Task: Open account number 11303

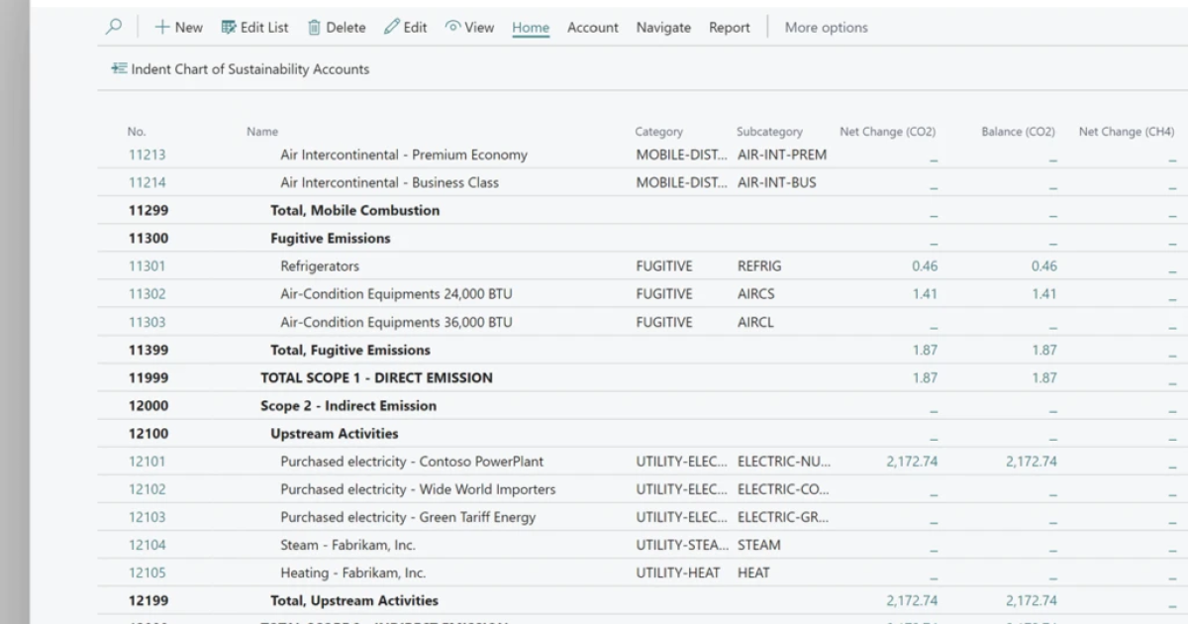Action: (x=148, y=322)
